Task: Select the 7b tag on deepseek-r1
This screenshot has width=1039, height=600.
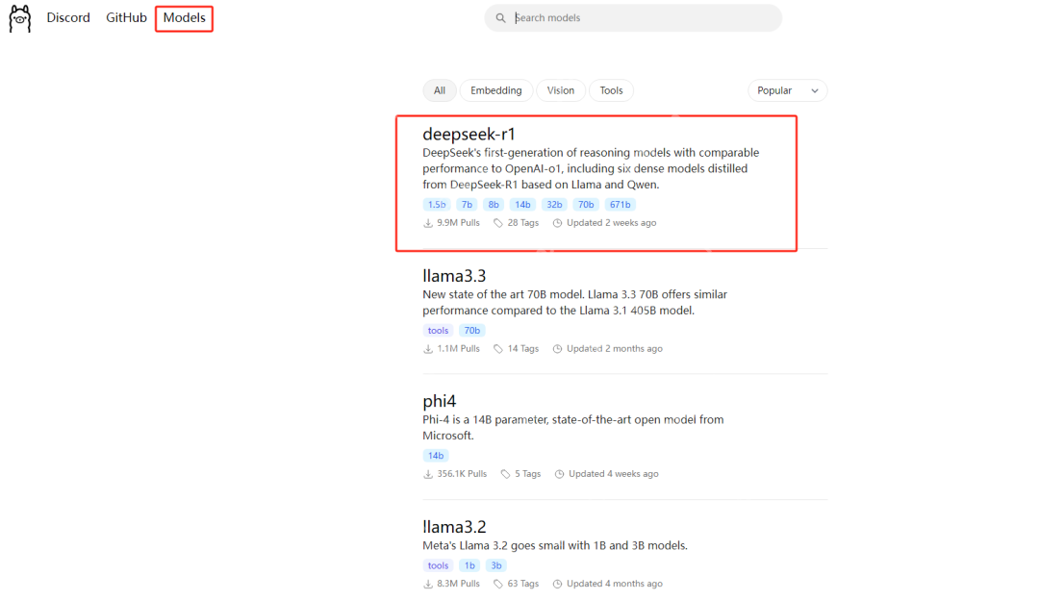Action: tap(468, 205)
